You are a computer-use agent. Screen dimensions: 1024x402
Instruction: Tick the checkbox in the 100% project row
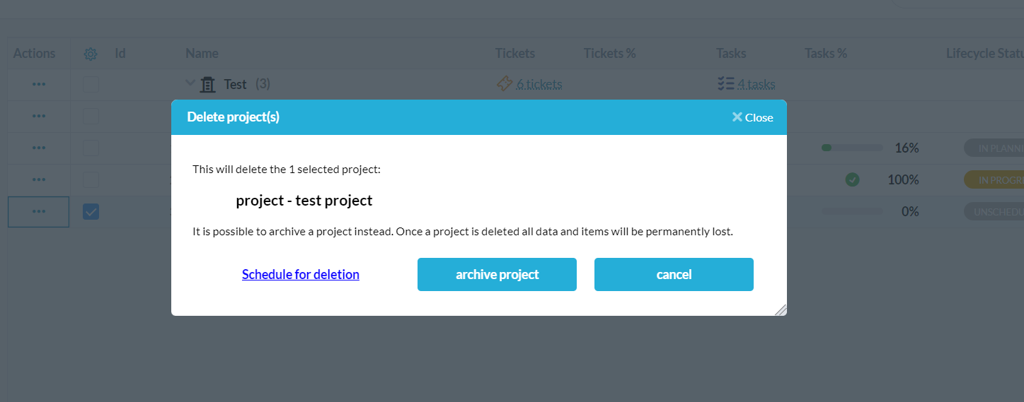point(91,179)
